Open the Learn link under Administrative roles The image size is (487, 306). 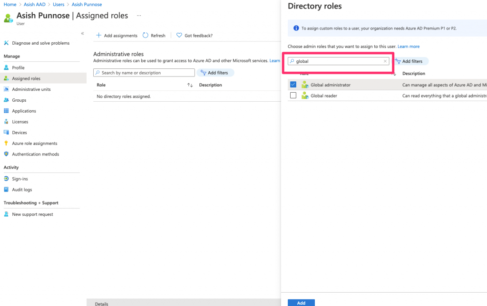[274, 61]
